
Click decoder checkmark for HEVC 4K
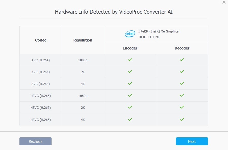coord(182,119)
